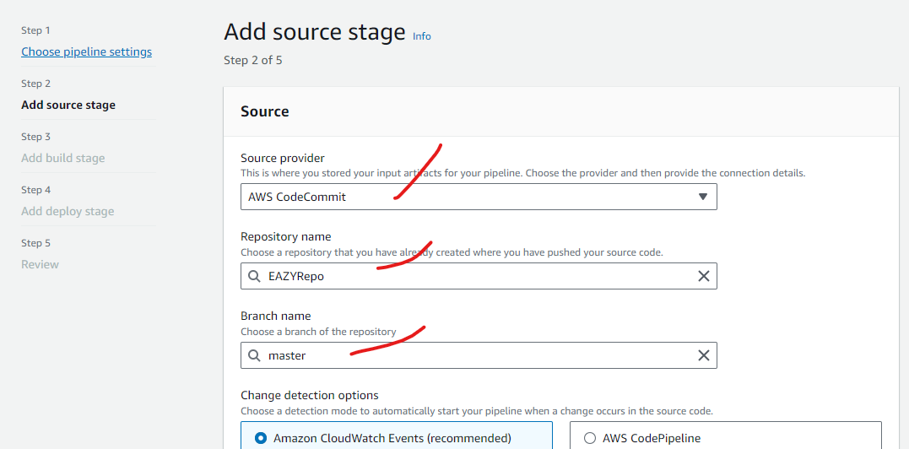Open Choose pipeline settings link

[86, 51]
